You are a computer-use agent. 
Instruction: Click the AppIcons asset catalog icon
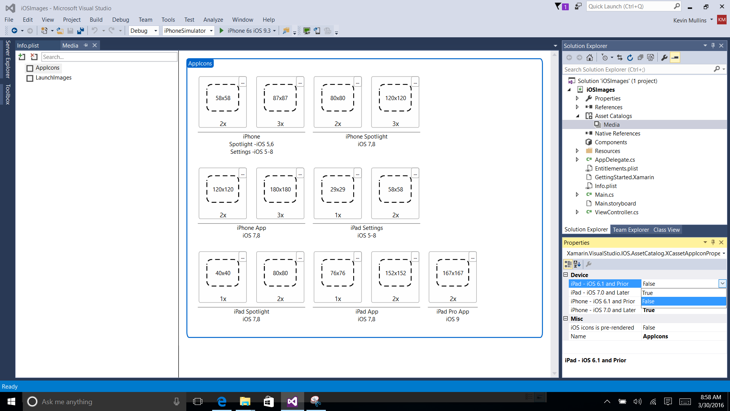[x=30, y=67]
